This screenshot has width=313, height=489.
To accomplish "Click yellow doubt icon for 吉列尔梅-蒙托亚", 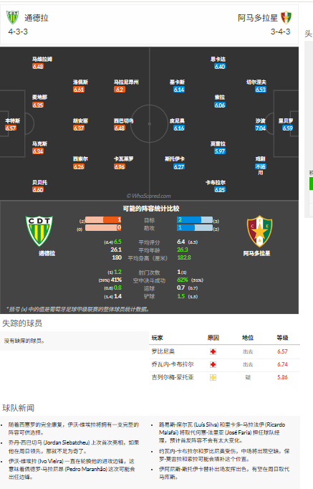I will pyautogui.click(x=213, y=378).
